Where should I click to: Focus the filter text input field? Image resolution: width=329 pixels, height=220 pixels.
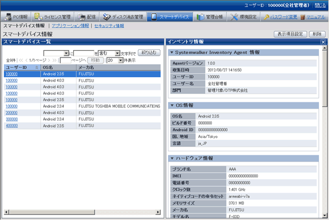coord(84,53)
